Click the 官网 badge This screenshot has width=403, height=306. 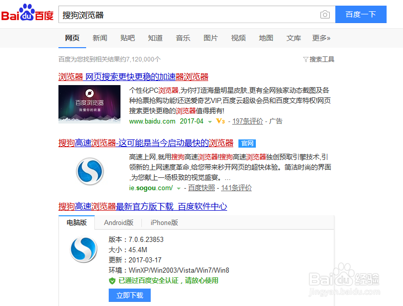pos(247,143)
